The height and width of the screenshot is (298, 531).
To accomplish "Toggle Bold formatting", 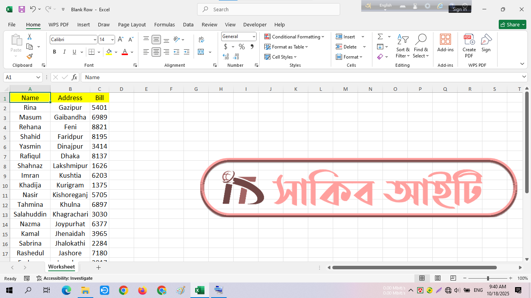I will (54, 52).
